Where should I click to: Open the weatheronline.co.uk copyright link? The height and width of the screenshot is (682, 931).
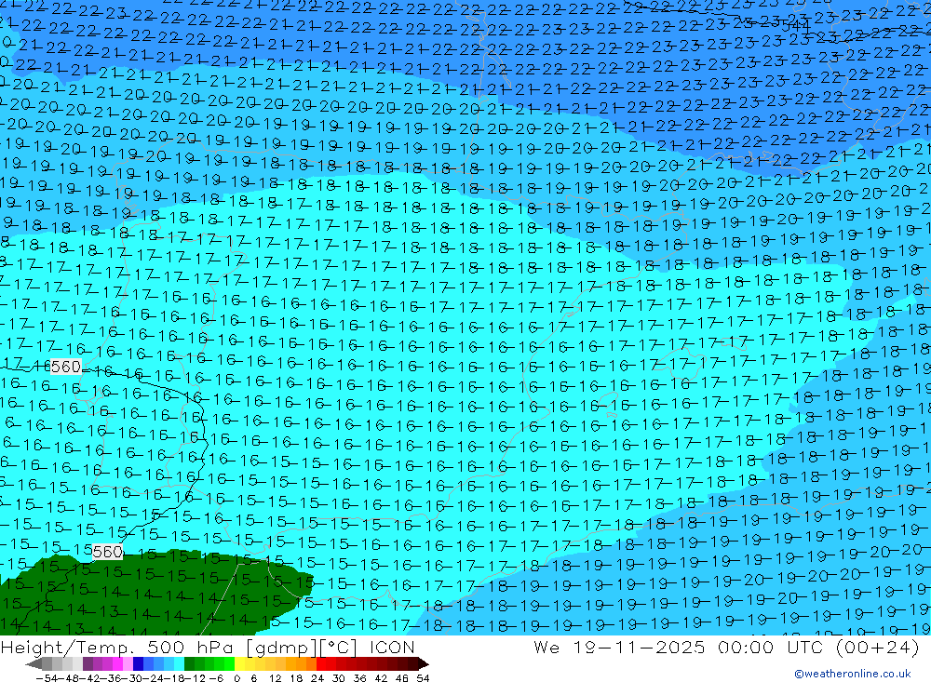tap(852, 673)
